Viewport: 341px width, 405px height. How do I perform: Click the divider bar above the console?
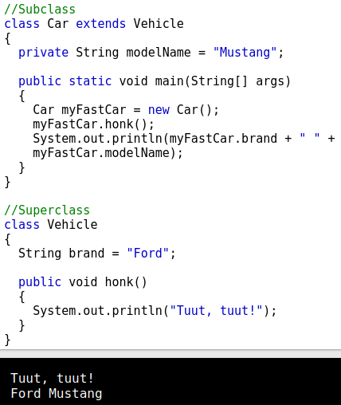pyautogui.click(x=170, y=353)
